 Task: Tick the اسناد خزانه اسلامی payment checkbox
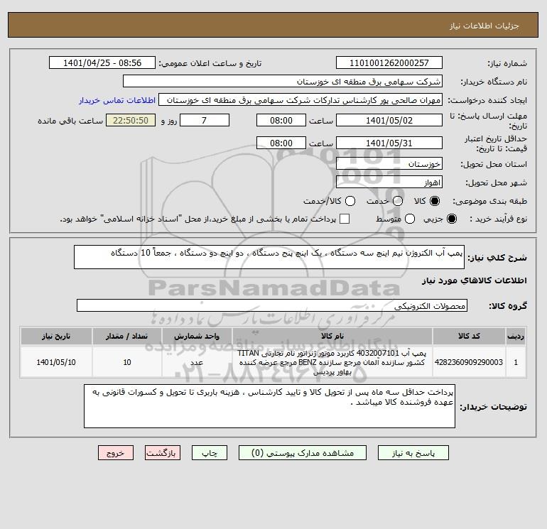pyautogui.click(x=345, y=219)
